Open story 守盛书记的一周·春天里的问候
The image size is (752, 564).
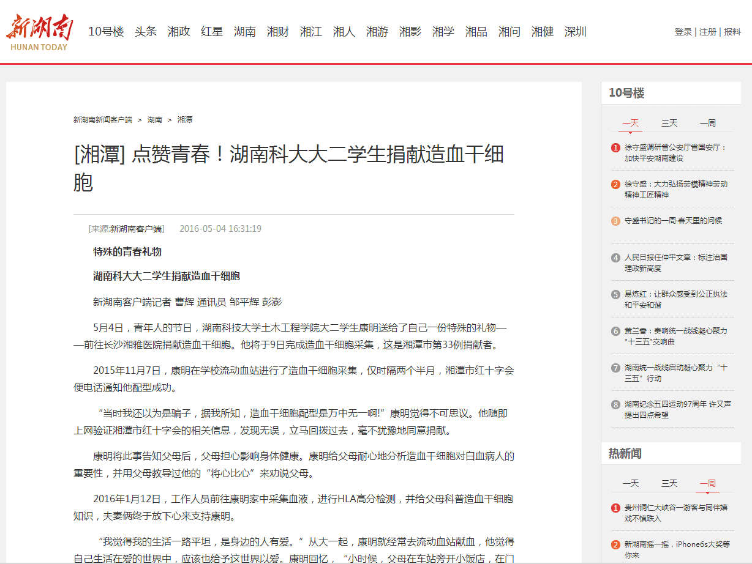673,221
